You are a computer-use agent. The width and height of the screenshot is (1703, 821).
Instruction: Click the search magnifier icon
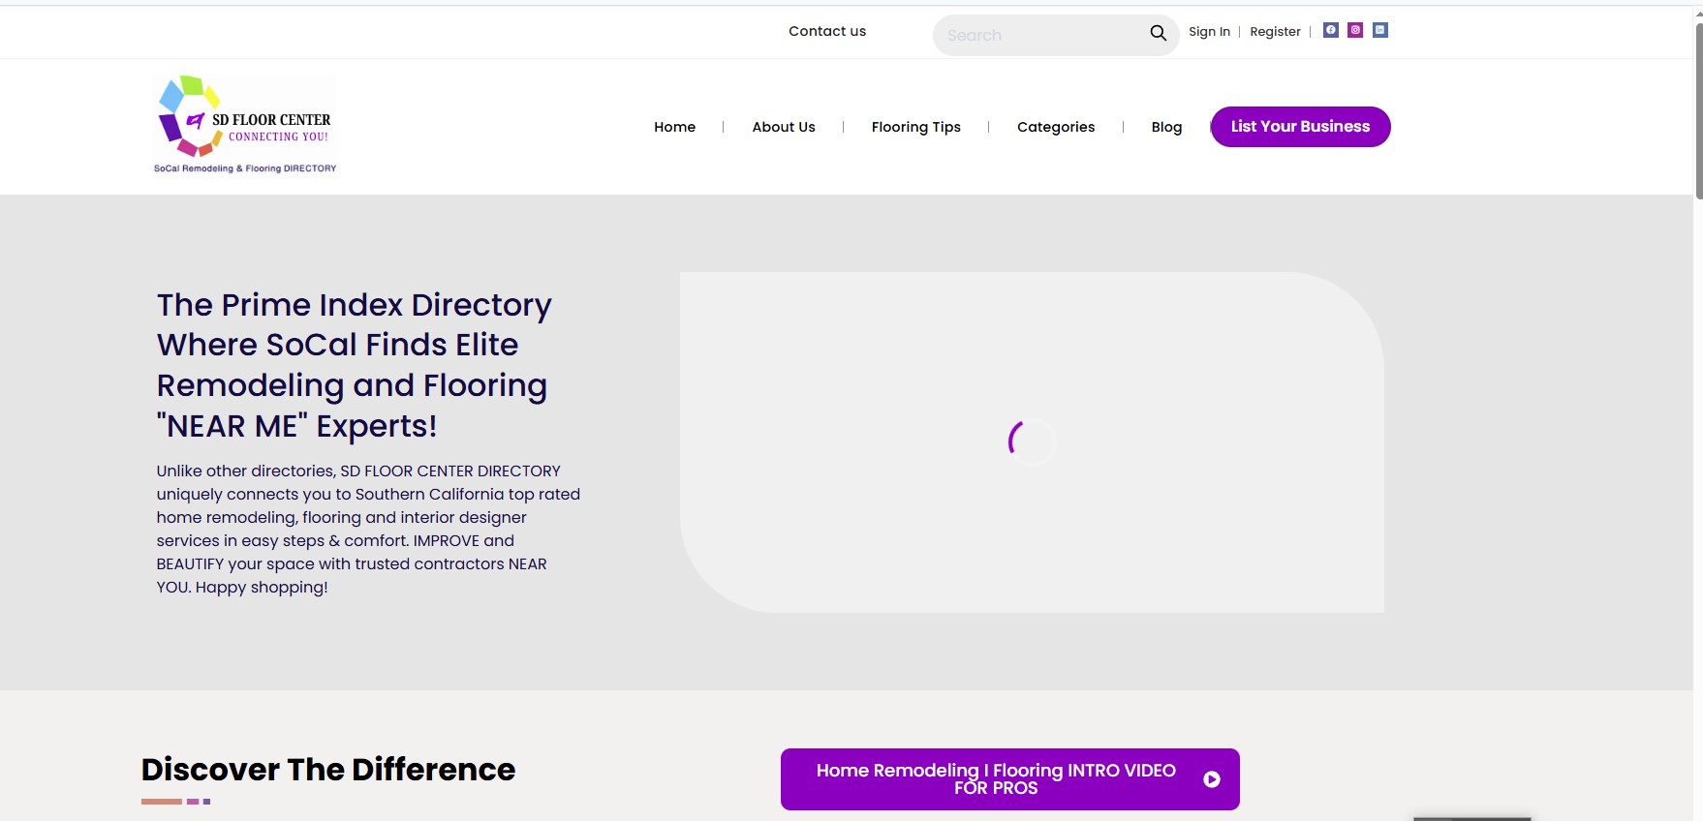click(x=1158, y=34)
